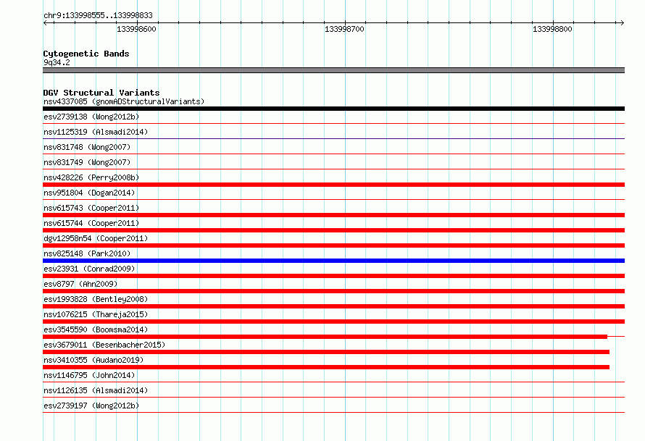Click the red bar under dgv12958n54
This screenshot has height=441, width=645.
tap(333, 245)
